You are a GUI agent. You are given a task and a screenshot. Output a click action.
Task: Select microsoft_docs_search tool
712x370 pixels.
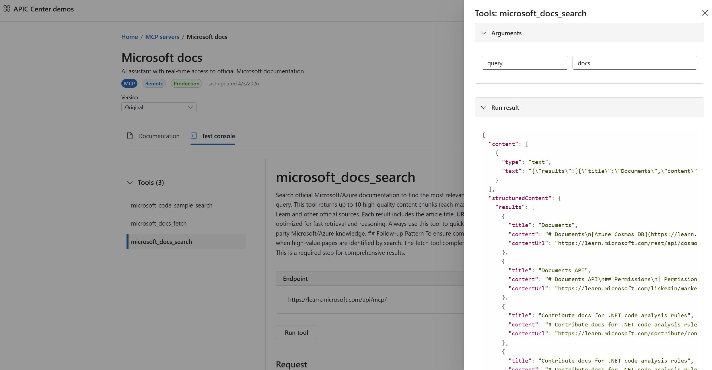pyautogui.click(x=186, y=242)
